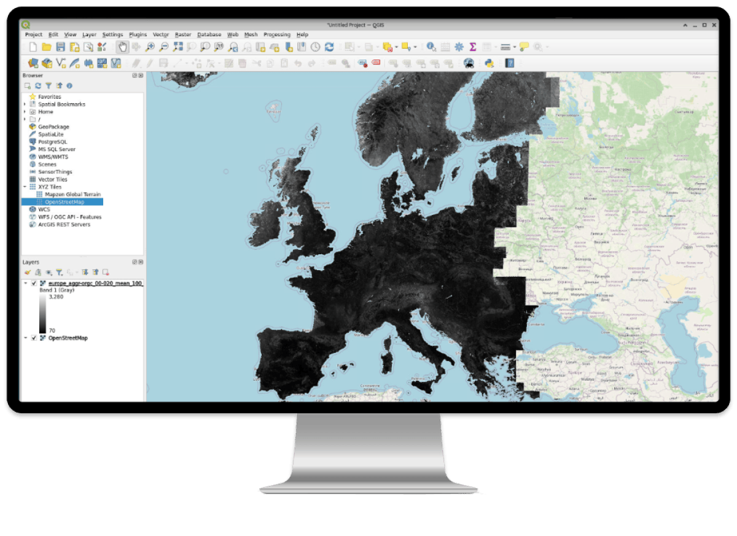This screenshot has height=536, width=737.
Task: Open the Plugins menu
Action: (138, 34)
